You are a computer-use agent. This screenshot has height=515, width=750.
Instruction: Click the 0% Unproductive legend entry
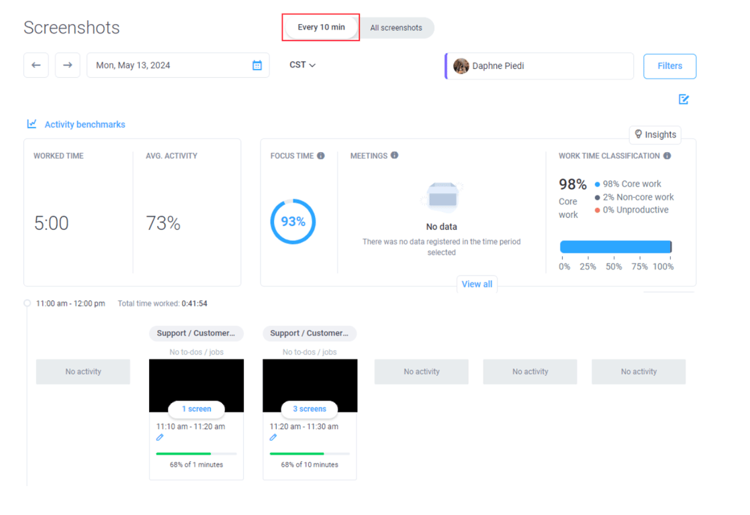tap(631, 210)
